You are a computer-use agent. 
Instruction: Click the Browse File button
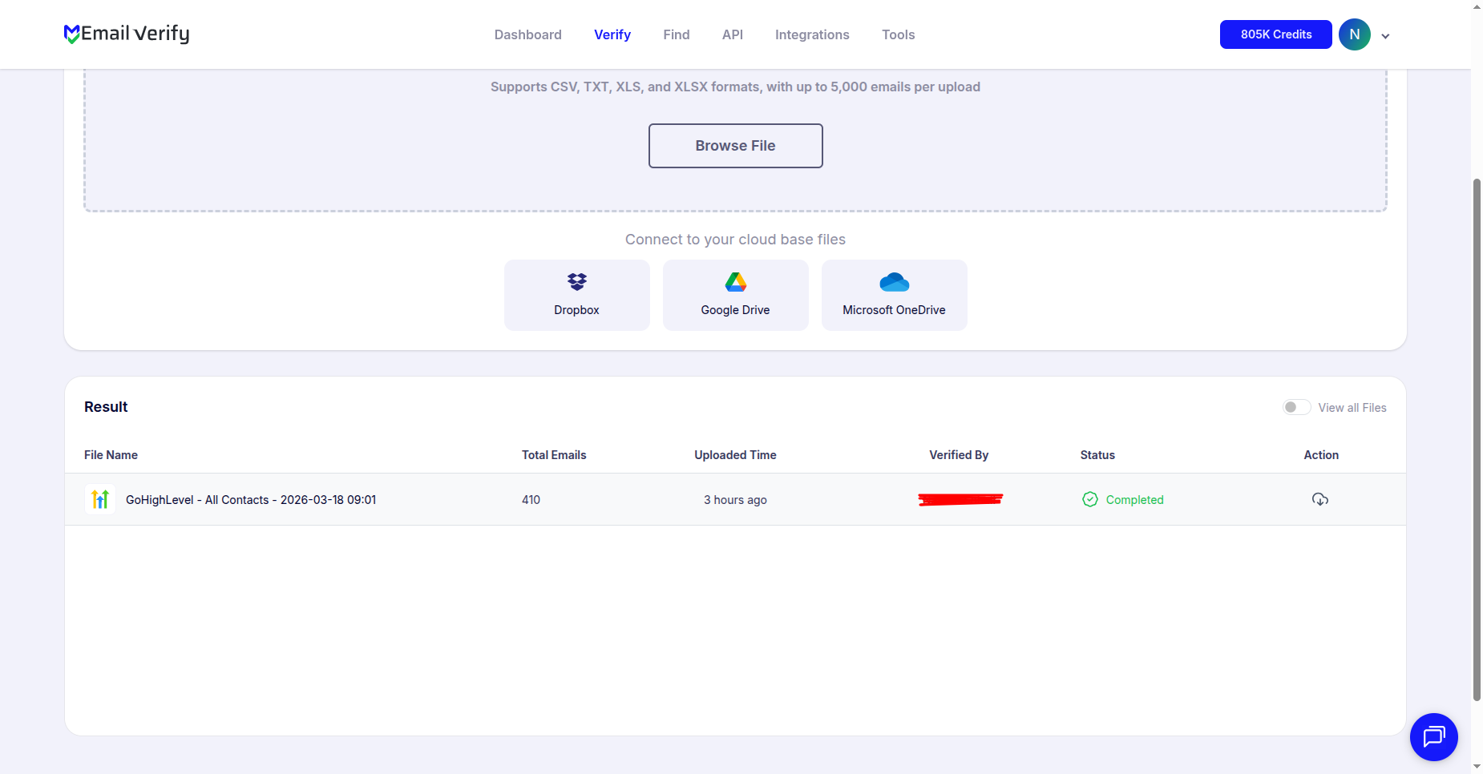pos(736,146)
